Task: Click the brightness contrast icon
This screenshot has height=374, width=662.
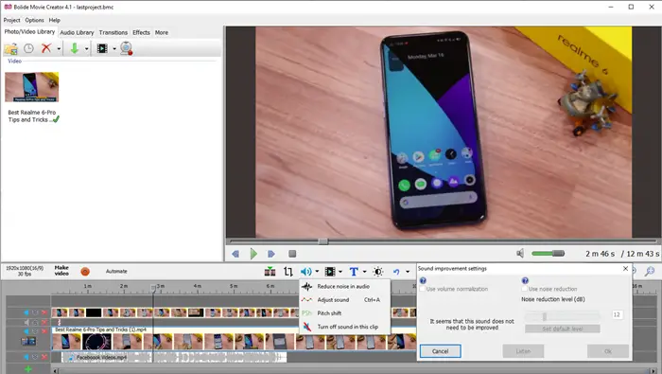Action: click(x=378, y=272)
